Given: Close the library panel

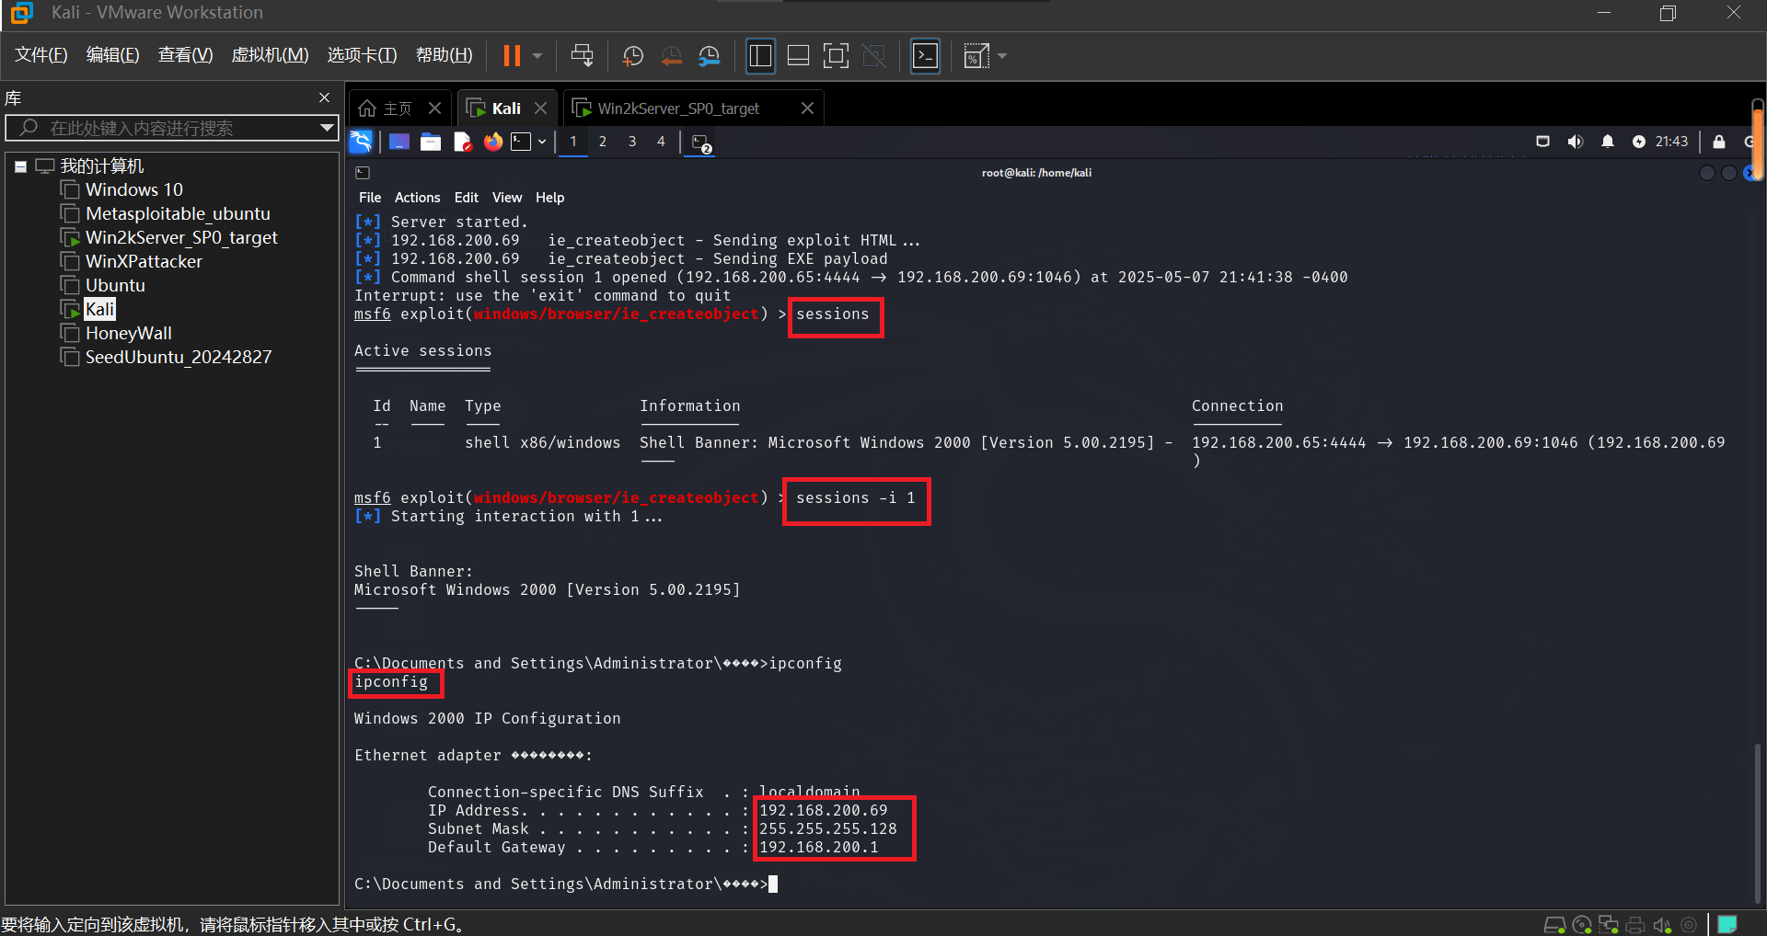Looking at the screenshot, I should pos(324,97).
